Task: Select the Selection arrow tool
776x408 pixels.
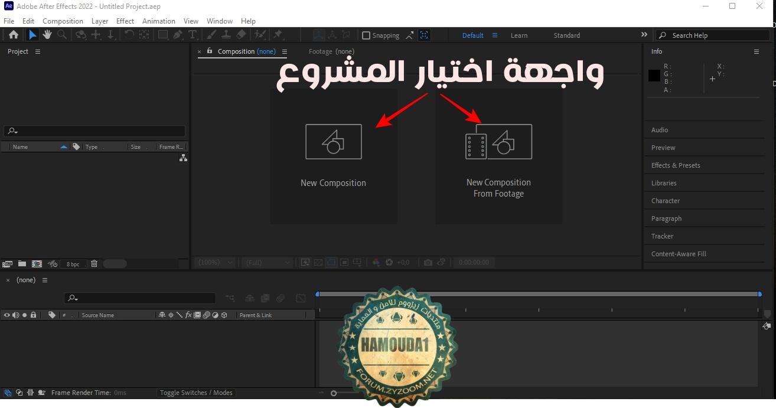Action: click(32, 35)
